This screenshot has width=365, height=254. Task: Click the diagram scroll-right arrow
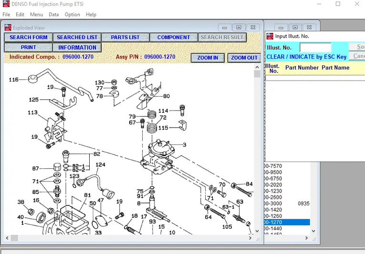click(250, 238)
